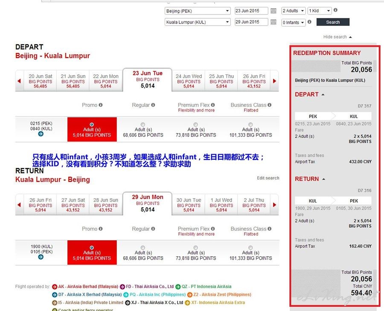Select 26 Jun Fri departure tab with 43,152 points

coord(254,81)
